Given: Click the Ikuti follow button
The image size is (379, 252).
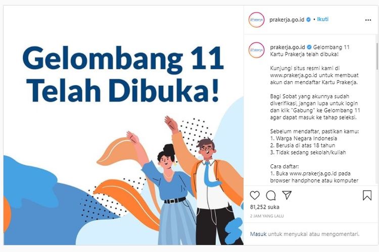Looking at the screenshot, I should (323, 19).
